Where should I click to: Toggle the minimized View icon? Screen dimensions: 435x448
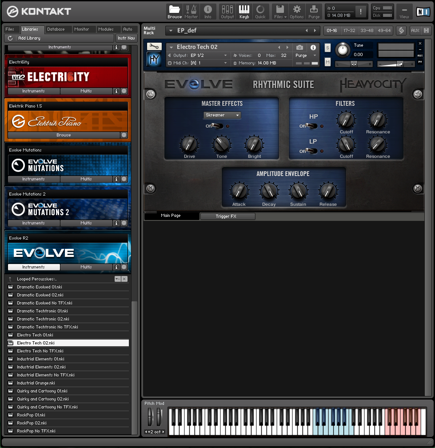click(404, 12)
